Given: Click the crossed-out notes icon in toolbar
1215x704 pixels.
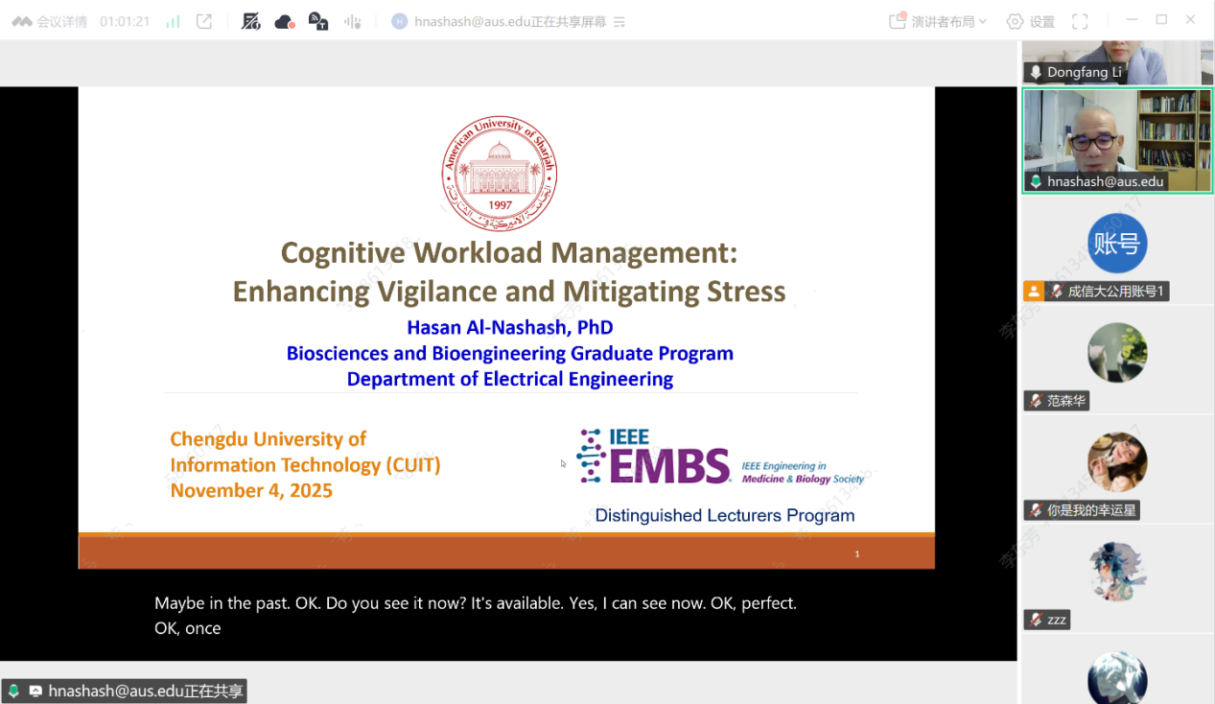Looking at the screenshot, I should [x=251, y=21].
